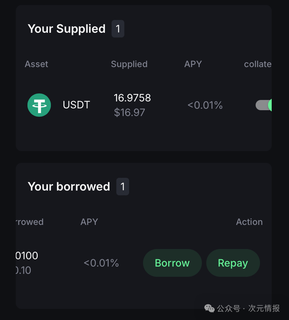Click the WeChat icon in the watermark
Image resolution: width=289 pixels, height=320 pixels.
(209, 308)
